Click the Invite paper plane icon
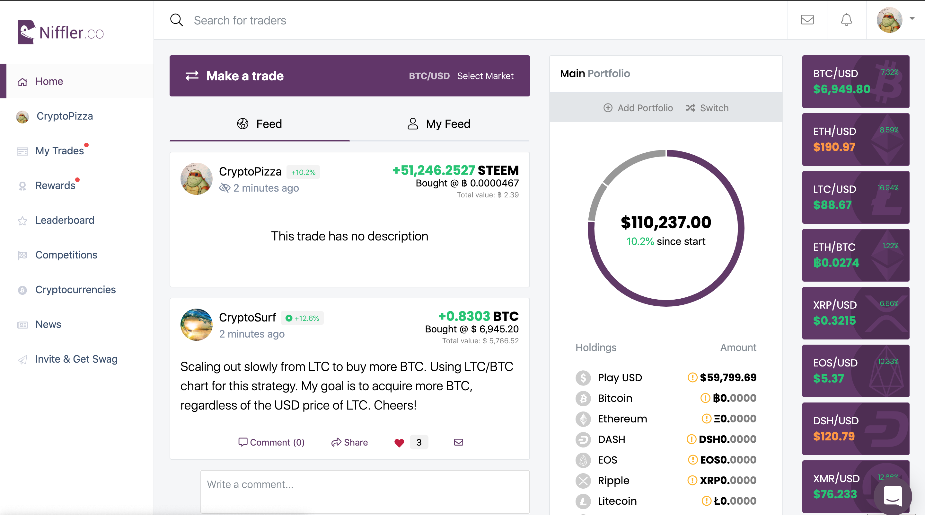Screen dimensions: 925x515 pos(22,359)
